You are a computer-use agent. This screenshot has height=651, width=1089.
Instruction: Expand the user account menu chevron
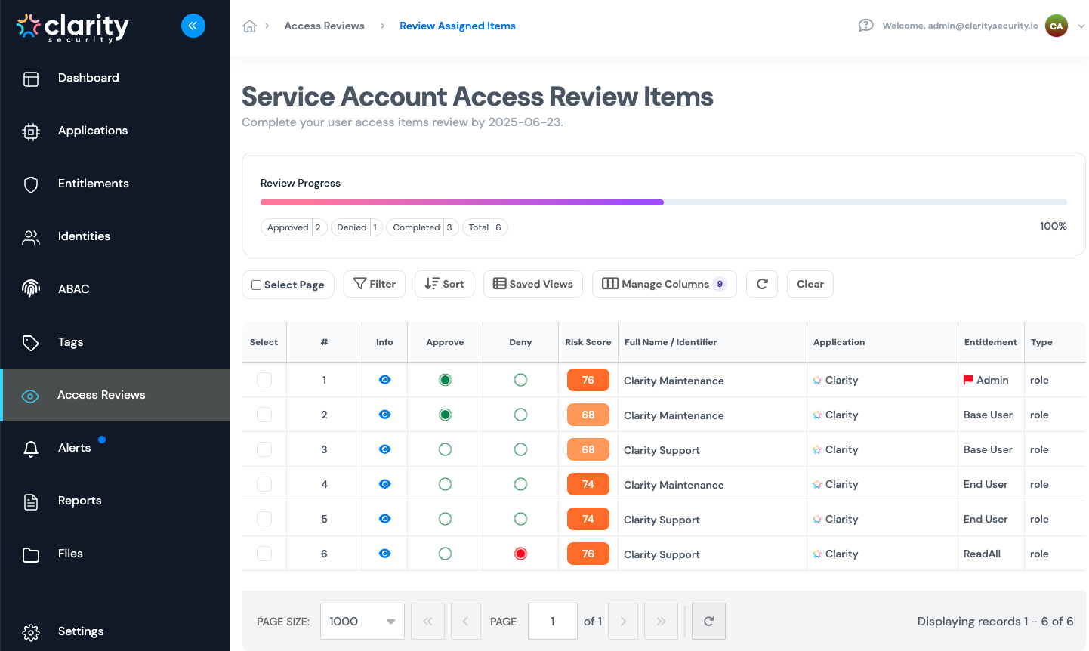pos(1081,26)
